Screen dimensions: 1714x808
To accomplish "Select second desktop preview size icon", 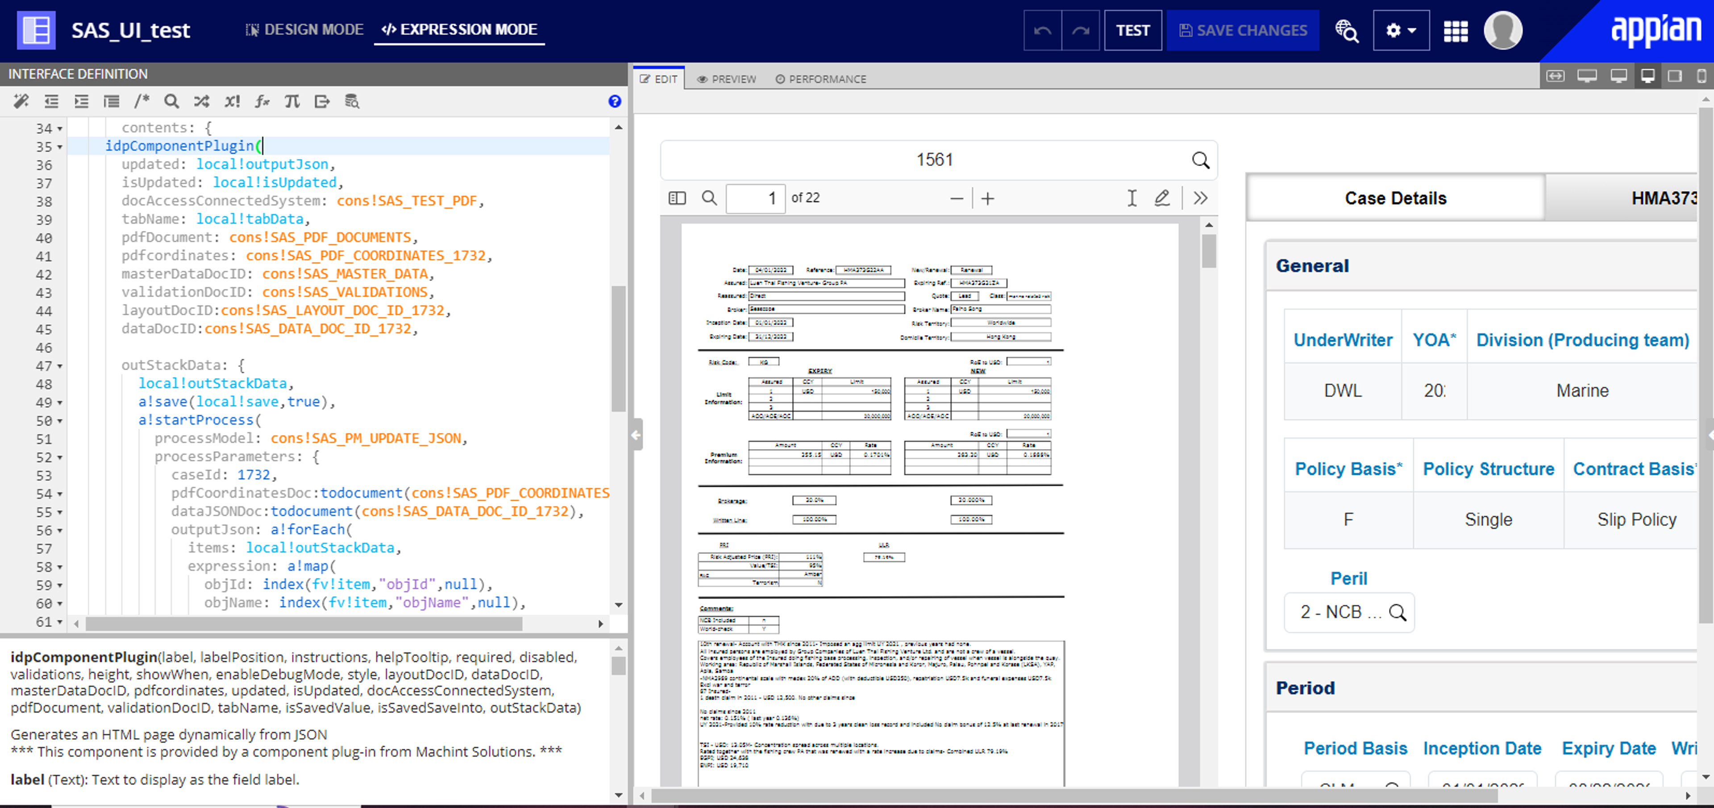I will tap(1619, 76).
